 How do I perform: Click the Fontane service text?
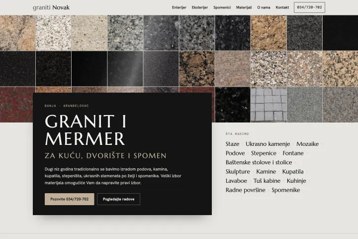coord(293,153)
